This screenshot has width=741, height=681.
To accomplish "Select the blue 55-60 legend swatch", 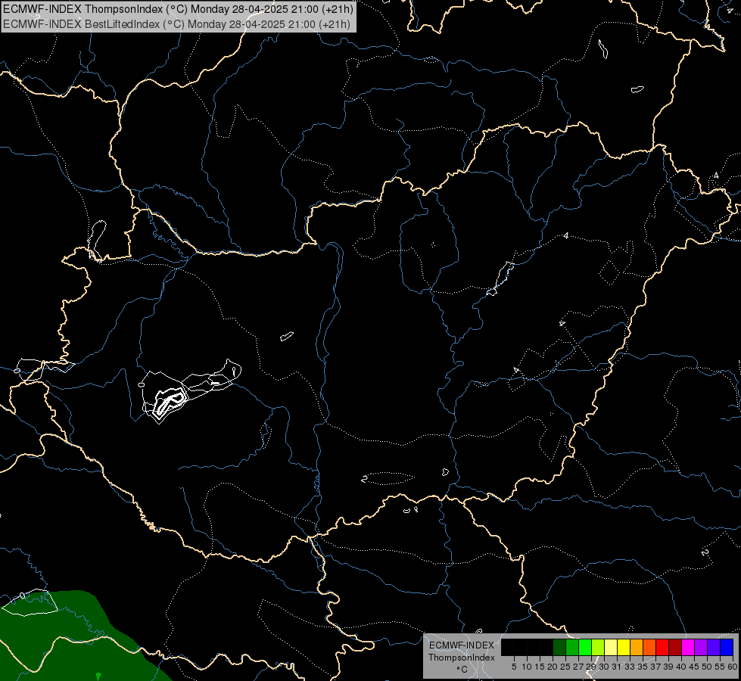I will pos(727,647).
